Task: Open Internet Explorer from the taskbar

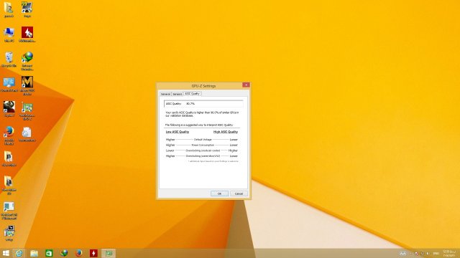Action: 19,253
